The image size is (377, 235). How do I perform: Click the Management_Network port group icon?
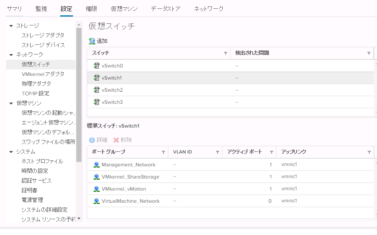click(96, 164)
